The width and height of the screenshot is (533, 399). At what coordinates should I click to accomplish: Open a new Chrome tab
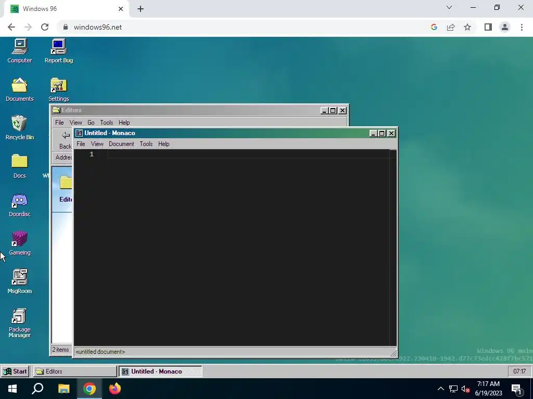tap(141, 9)
